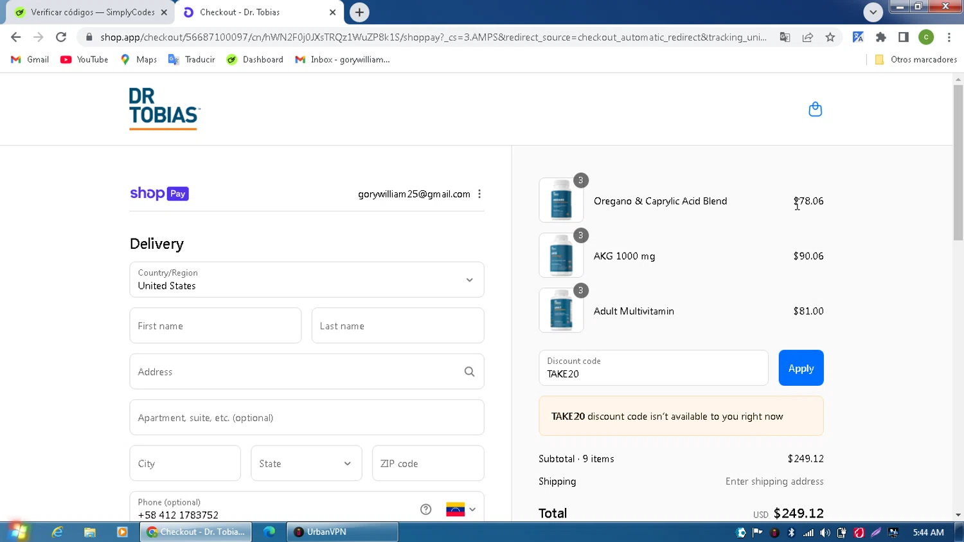The image size is (964, 542).
Task: Click the Total amount $249.12
Action: pyautogui.click(x=798, y=513)
